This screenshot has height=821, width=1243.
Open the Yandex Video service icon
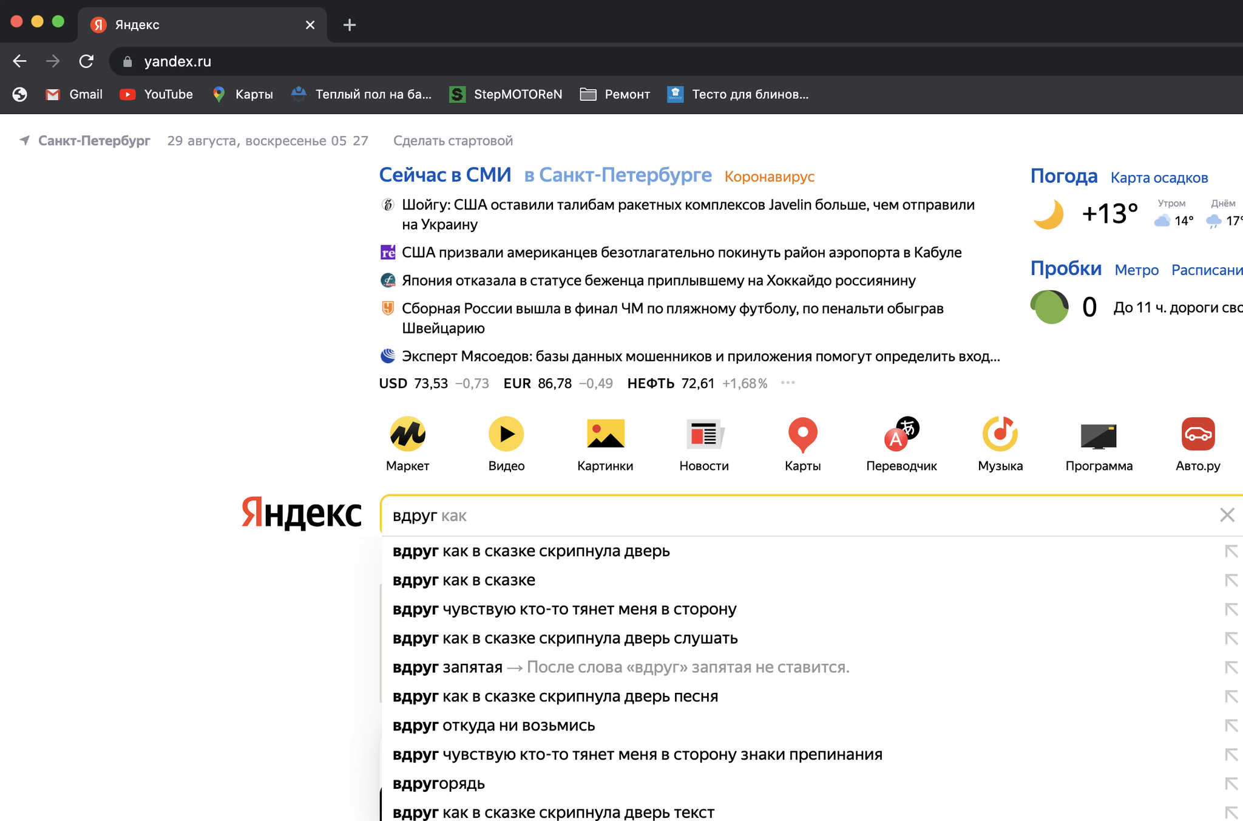tap(506, 435)
